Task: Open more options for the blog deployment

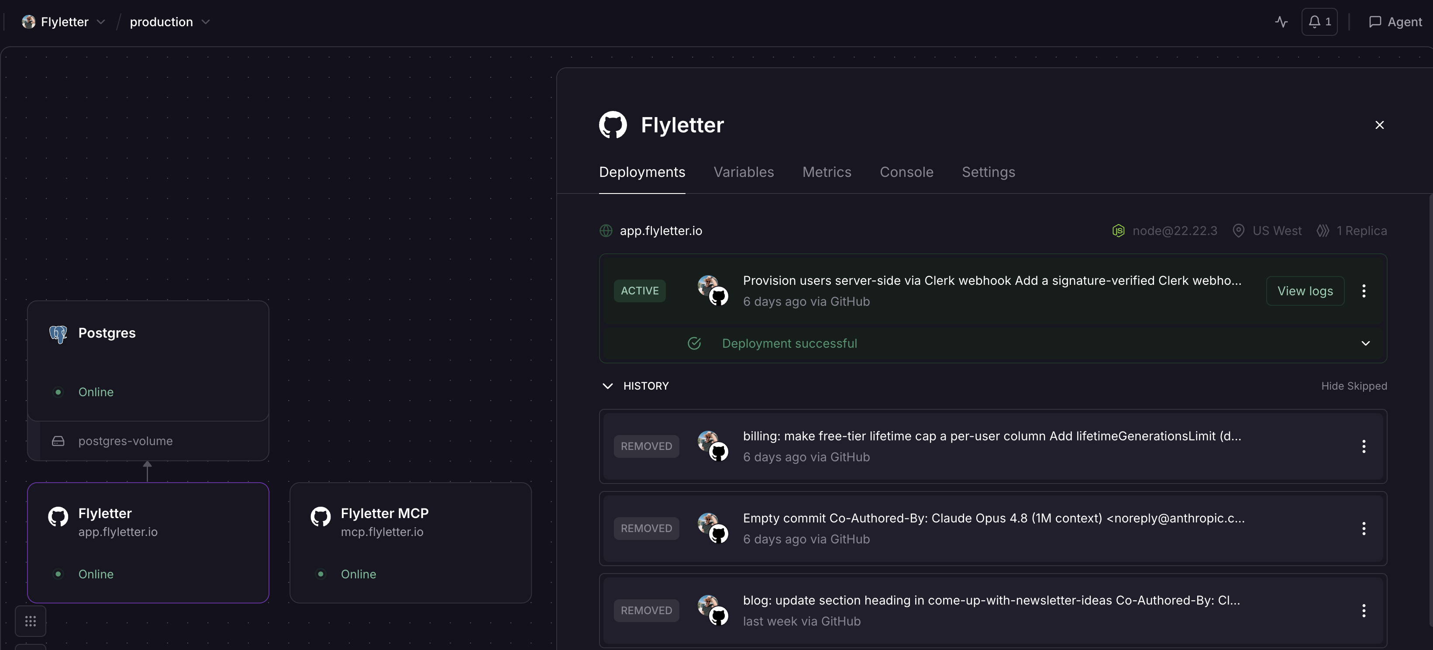Action: (x=1364, y=611)
